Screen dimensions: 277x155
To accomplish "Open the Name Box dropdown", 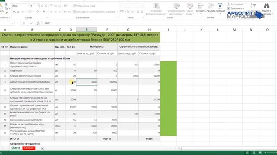I will [12, 23].
